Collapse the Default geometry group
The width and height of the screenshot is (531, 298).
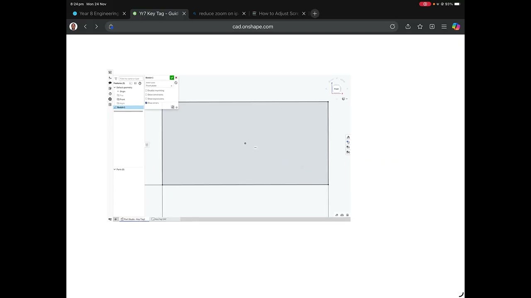pyautogui.click(x=114, y=87)
